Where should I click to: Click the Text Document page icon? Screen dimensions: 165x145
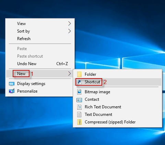pyautogui.click(x=79, y=114)
